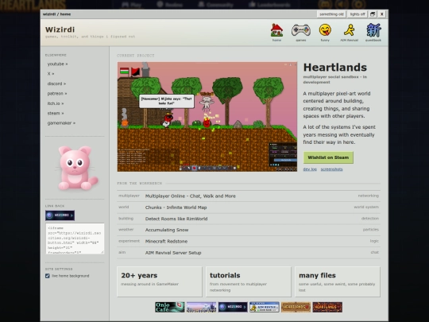
Task: Open the 'AIM Revival Server Setup' entry
Action: point(173,253)
